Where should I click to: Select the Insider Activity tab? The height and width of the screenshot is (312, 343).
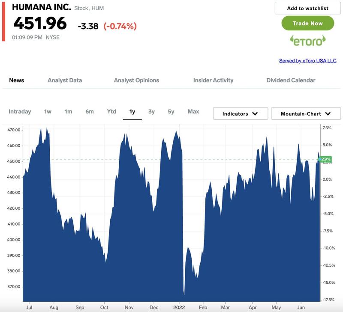pos(213,80)
